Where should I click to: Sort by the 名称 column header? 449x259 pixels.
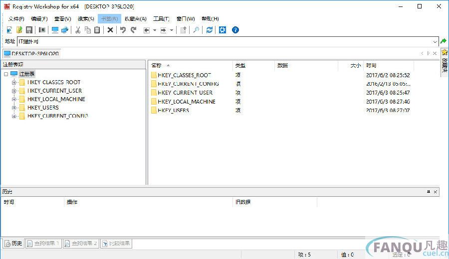[x=190, y=65]
